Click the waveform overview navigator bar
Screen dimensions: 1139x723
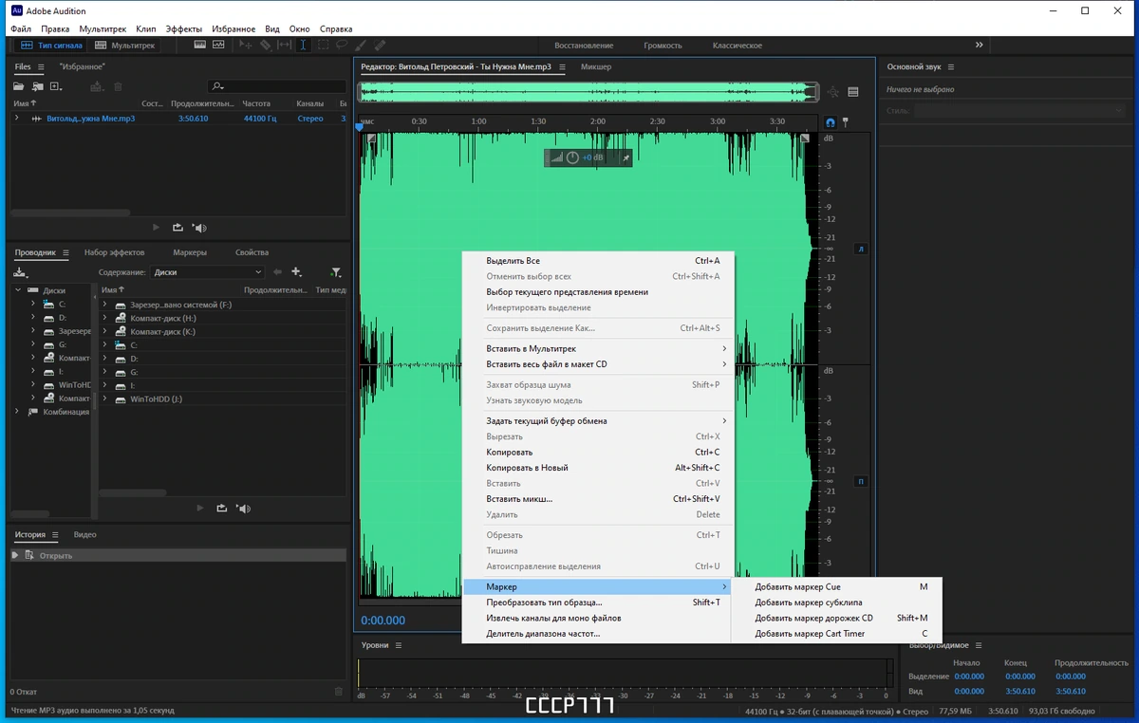588,92
